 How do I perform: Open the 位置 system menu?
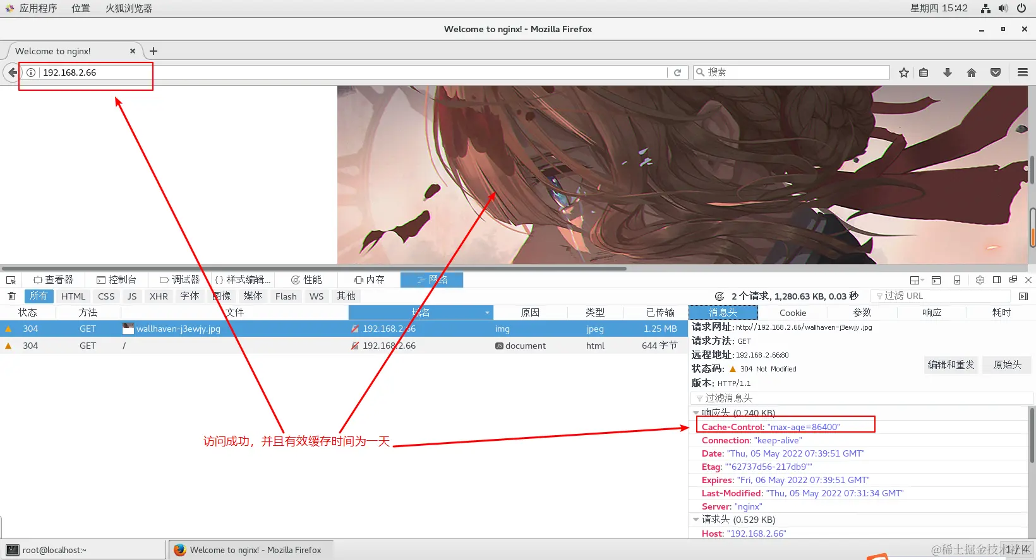click(80, 8)
